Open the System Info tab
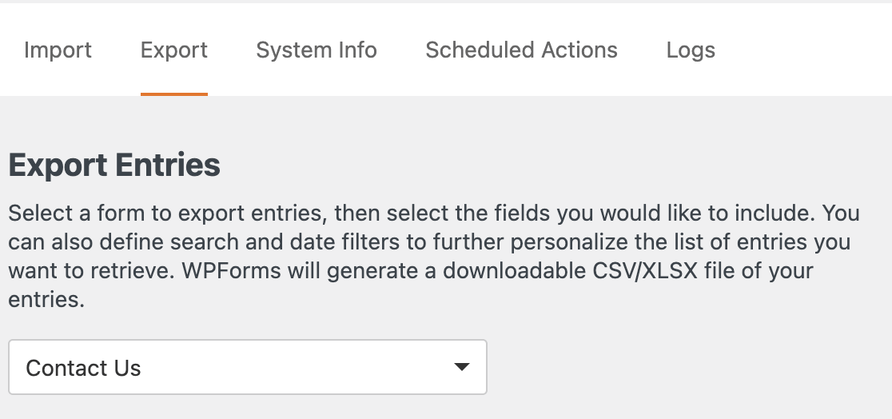The width and height of the screenshot is (892, 419). [x=316, y=50]
